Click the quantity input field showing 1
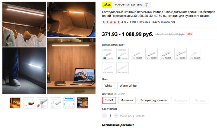This screenshot has width=217, height=128. pos(110,116)
